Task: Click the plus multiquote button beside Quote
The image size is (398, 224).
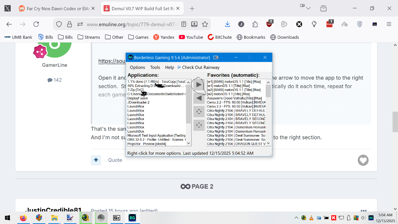Action: point(96,160)
